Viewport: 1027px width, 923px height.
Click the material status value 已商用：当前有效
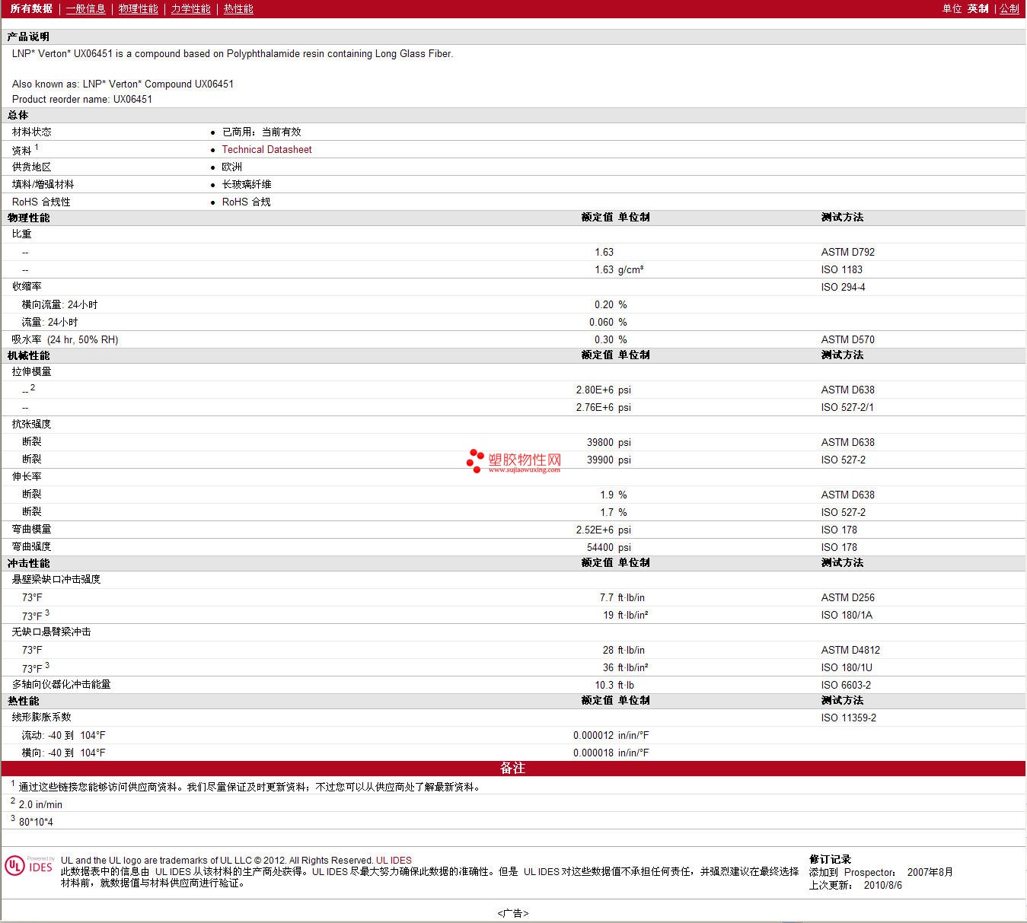262,132
